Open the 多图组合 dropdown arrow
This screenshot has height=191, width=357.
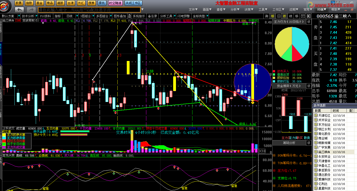click(x=110, y=16)
